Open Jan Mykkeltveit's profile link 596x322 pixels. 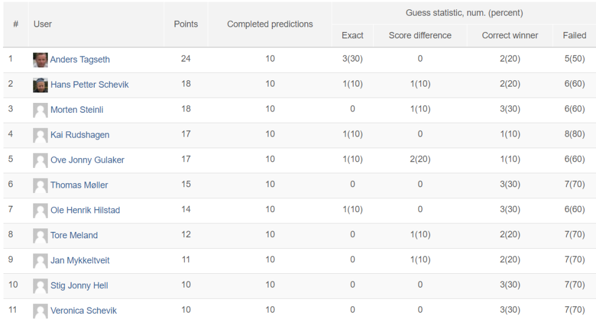[x=80, y=260]
